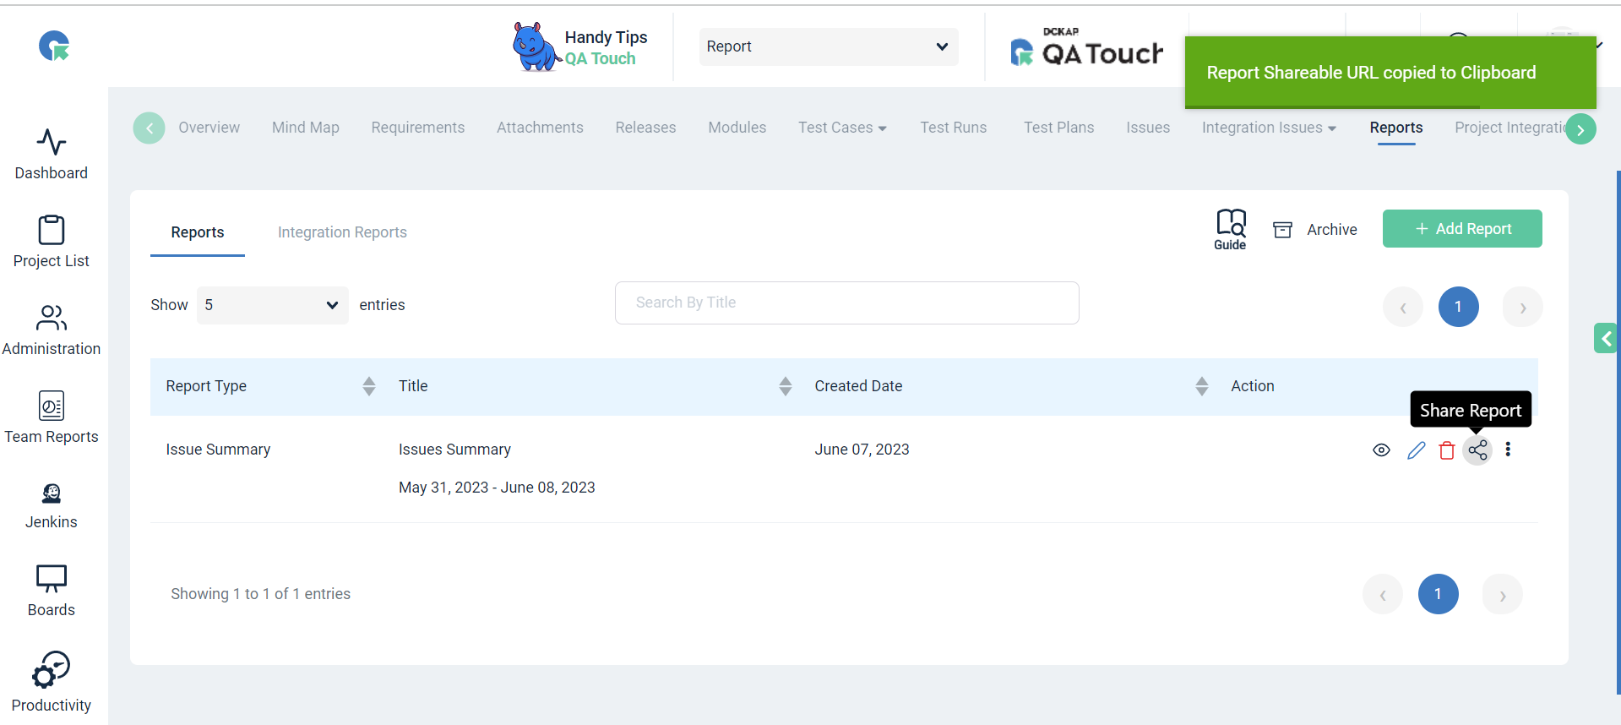Viewport: 1621px width, 725px height.
Task: Open the Attachments tab
Action: point(540,128)
